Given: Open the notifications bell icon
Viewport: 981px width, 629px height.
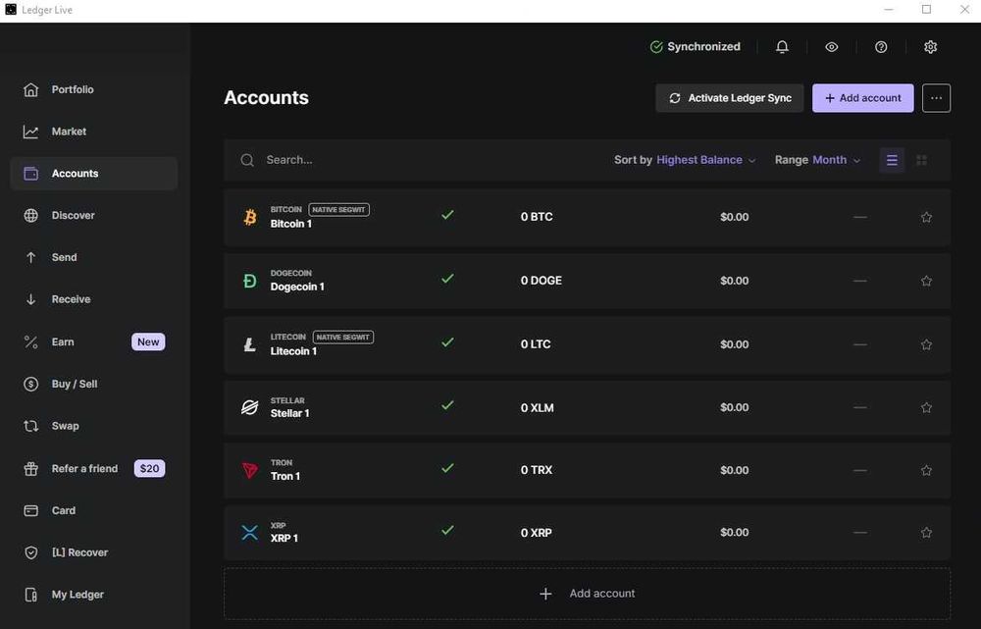Looking at the screenshot, I should (782, 47).
